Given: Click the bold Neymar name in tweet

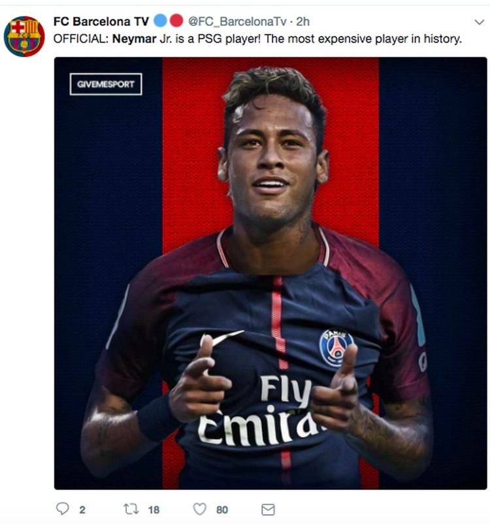Looking at the screenshot, I should 135,39.
